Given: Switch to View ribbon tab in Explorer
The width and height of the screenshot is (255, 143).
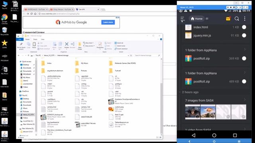Looking at the screenshot, I should [43, 39].
